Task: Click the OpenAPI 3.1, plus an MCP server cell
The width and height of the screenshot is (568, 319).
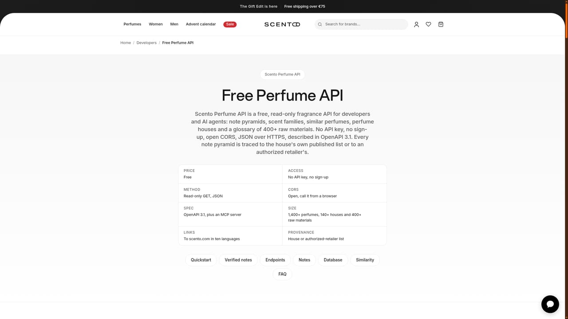Action: click(x=230, y=214)
